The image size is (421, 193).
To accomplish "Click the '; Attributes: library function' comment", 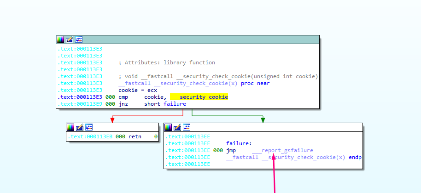I will point(166,62).
